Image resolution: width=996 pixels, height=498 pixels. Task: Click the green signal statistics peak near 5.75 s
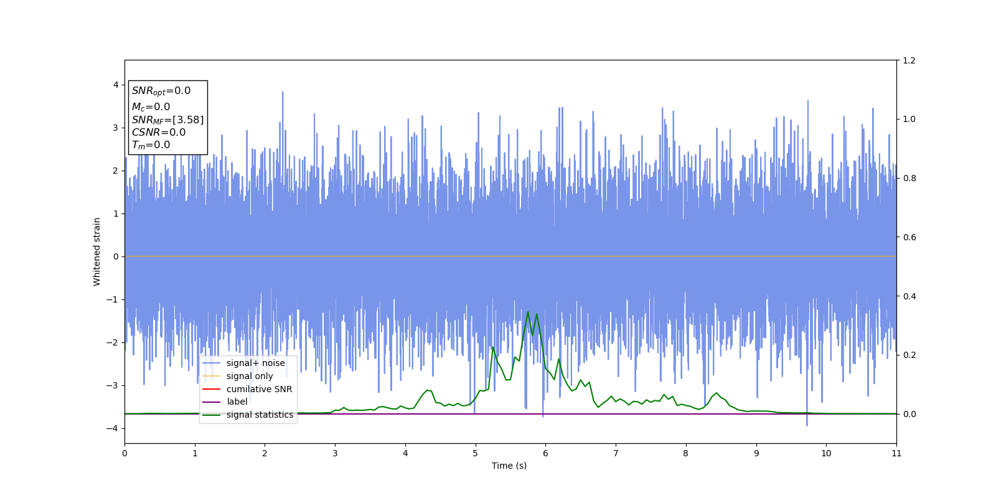[528, 312]
